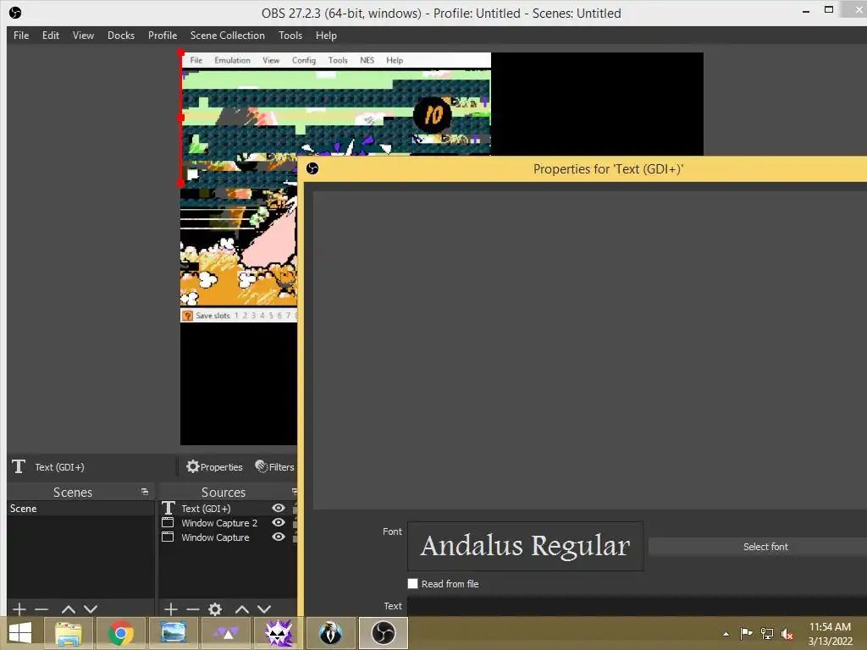Open the View menu in OBS
Image resolution: width=867 pixels, height=650 pixels.
83,36
